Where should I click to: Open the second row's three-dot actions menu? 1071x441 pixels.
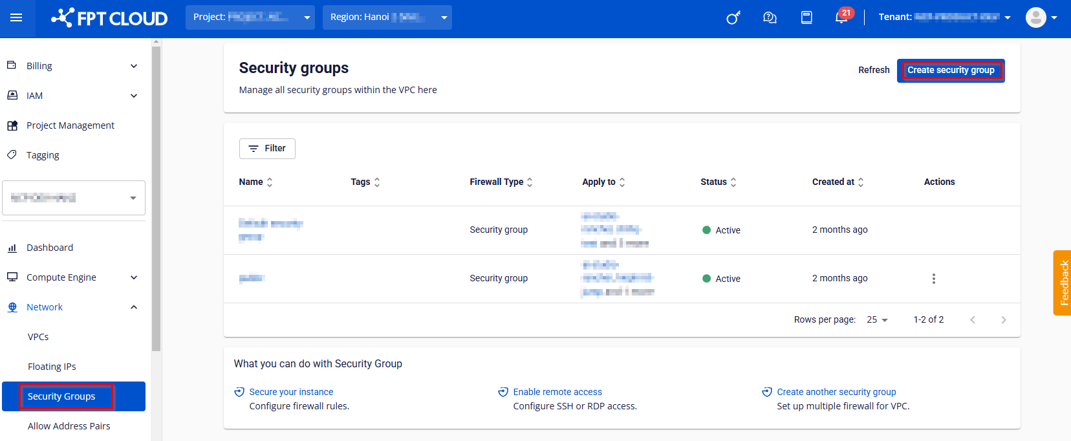[933, 279]
